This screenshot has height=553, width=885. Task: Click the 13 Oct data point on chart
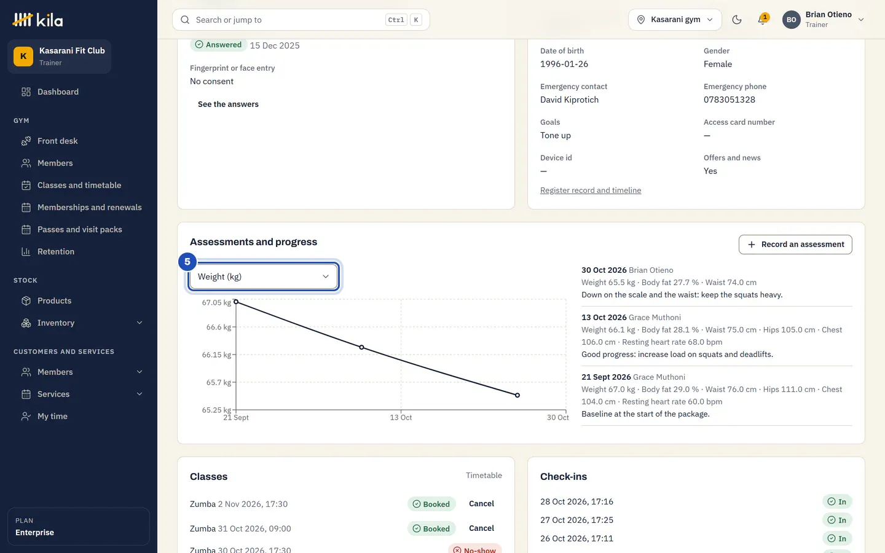point(361,348)
